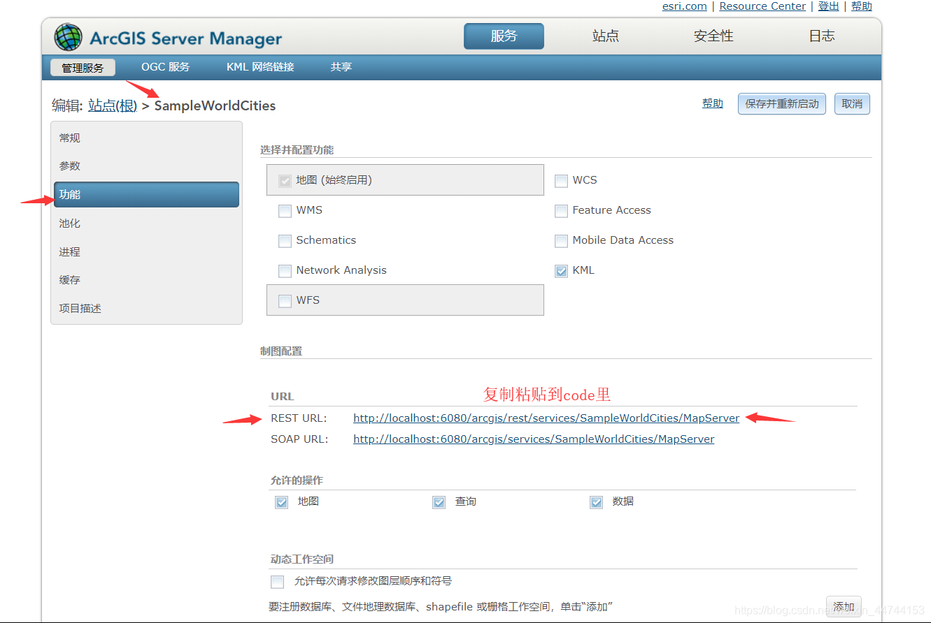Open the 服务 main tab
Screen dimensions: 931x623
504,36
